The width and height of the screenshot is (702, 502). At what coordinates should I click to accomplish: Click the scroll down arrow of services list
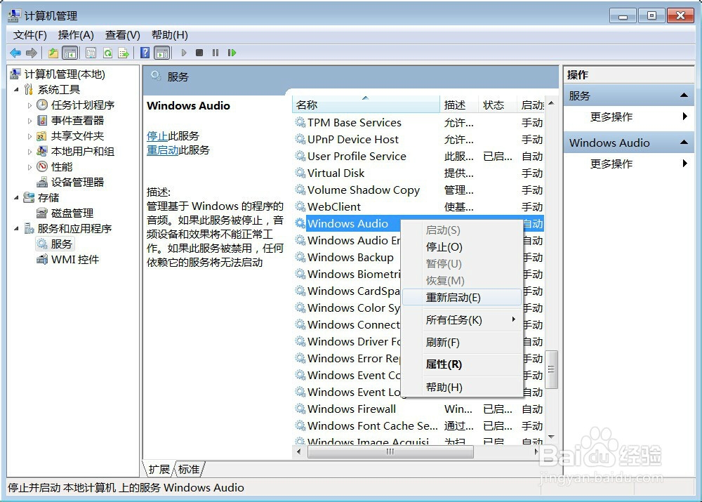(x=552, y=437)
